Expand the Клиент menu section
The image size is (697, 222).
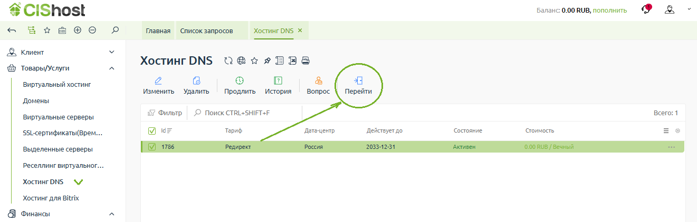pos(111,52)
